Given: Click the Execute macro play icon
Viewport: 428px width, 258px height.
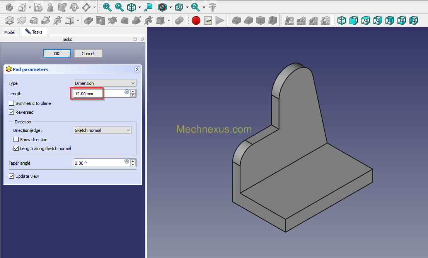Looking at the screenshot, I should (220, 21).
